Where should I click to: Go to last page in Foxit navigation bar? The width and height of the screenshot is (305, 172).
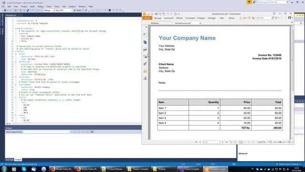pyautogui.click(x=226, y=142)
